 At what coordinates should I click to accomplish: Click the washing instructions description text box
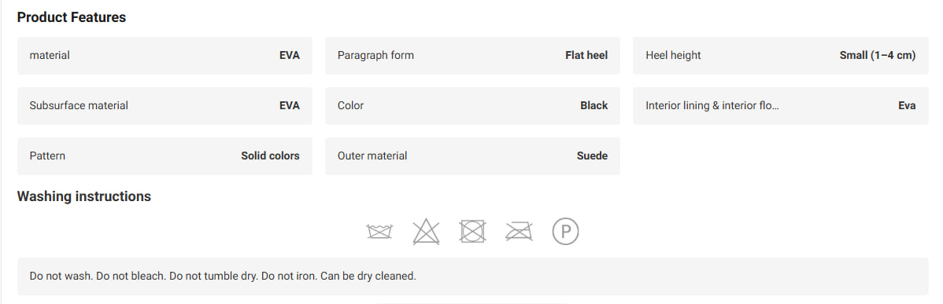point(473,277)
